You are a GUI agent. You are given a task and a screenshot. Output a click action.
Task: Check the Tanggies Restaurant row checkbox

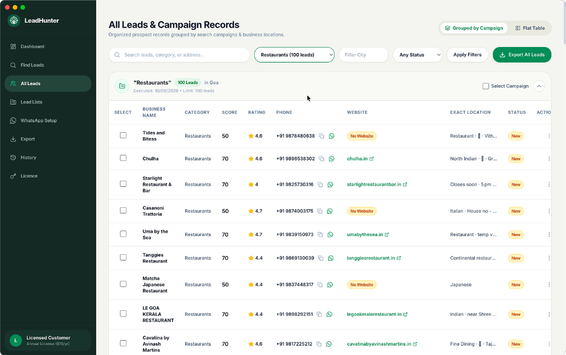point(123,258)
